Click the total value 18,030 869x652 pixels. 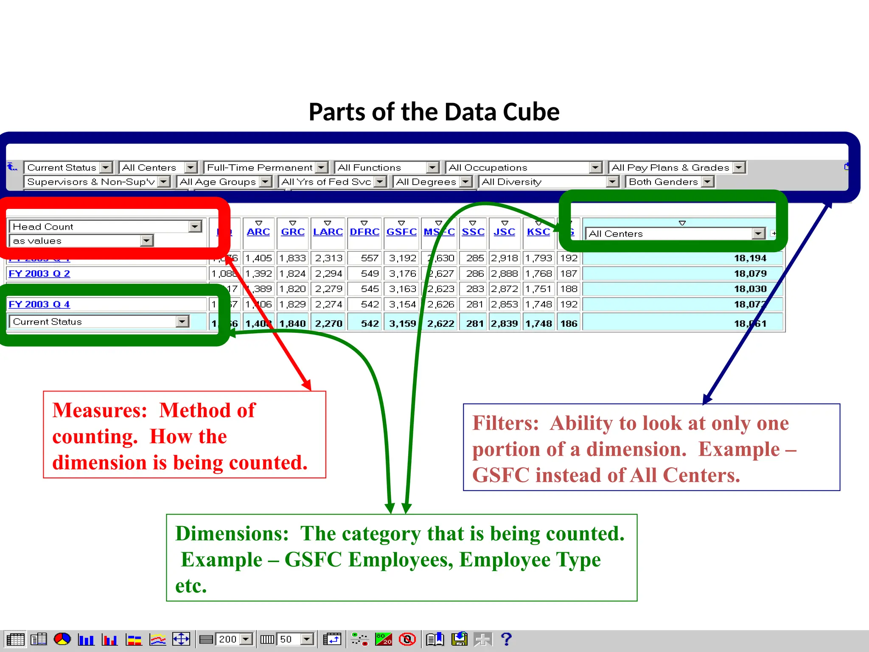(x=750, y=289)
